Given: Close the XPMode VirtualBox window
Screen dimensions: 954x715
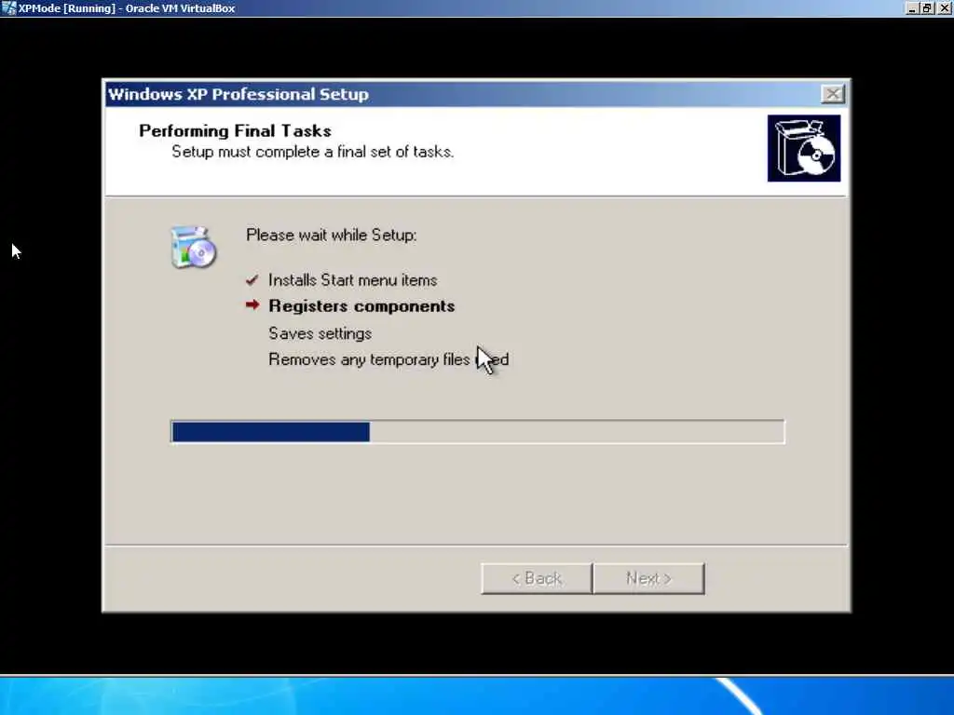Looking at the screenshot, I should coord(945,7).
